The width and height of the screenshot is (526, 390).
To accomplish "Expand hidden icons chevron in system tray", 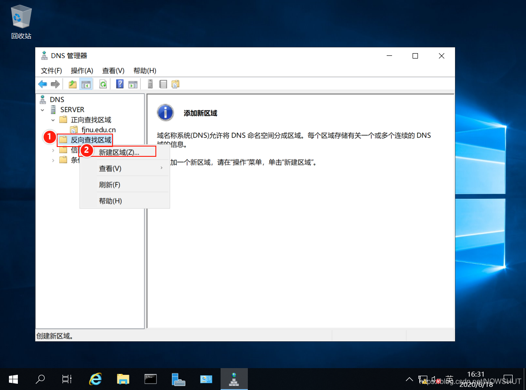I will [x=409, y=379].
